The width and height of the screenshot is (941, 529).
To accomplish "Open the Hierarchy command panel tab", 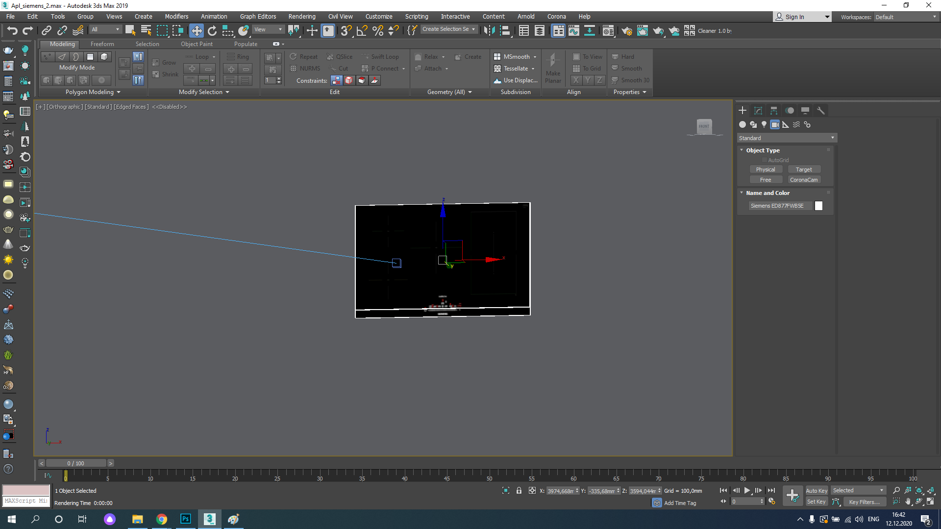I will (774, 111).
